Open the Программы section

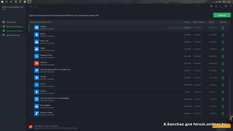click(13, 22)
